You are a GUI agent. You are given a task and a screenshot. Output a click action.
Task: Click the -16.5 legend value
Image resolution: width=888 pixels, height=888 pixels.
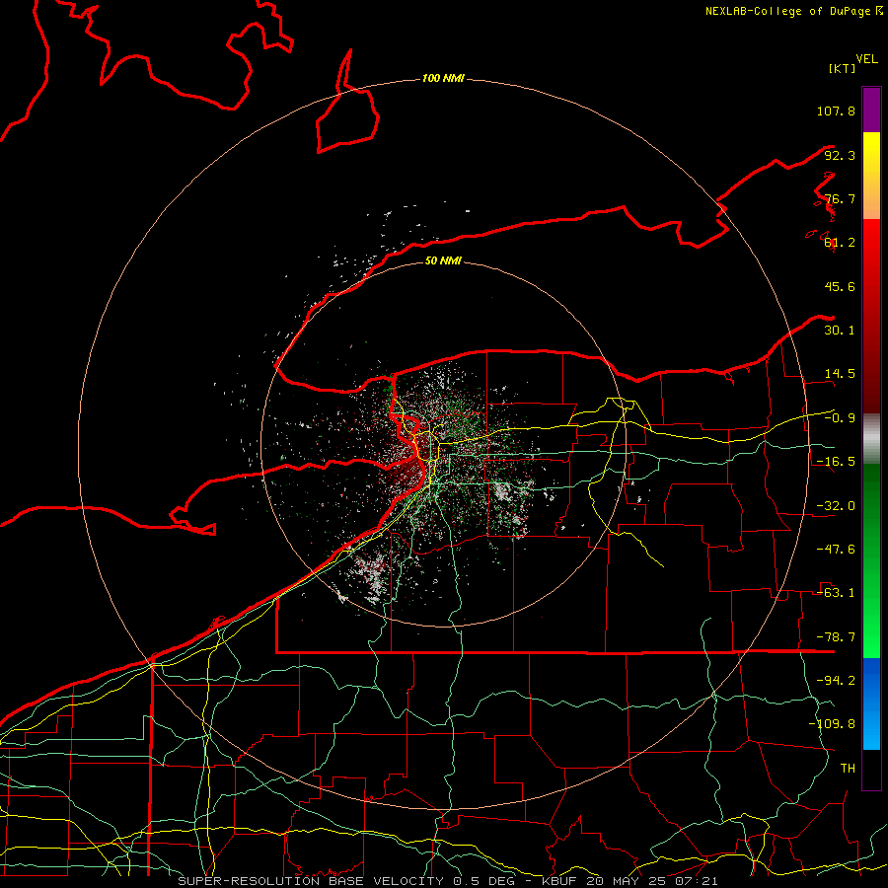[836, 462]
